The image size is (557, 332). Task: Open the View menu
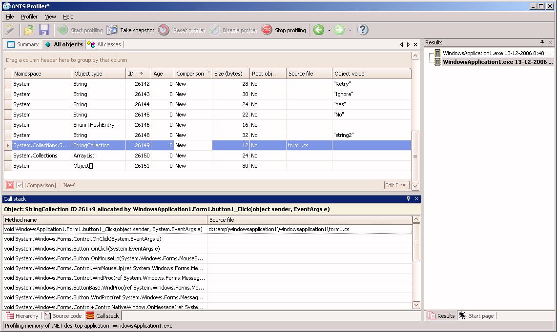[x=50, y=17]
